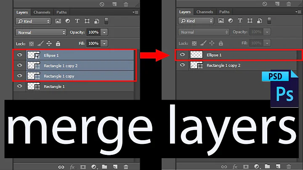Click Link layers icon at bottom of left panel
Screen dimensions: 303x170
point(61,167)
